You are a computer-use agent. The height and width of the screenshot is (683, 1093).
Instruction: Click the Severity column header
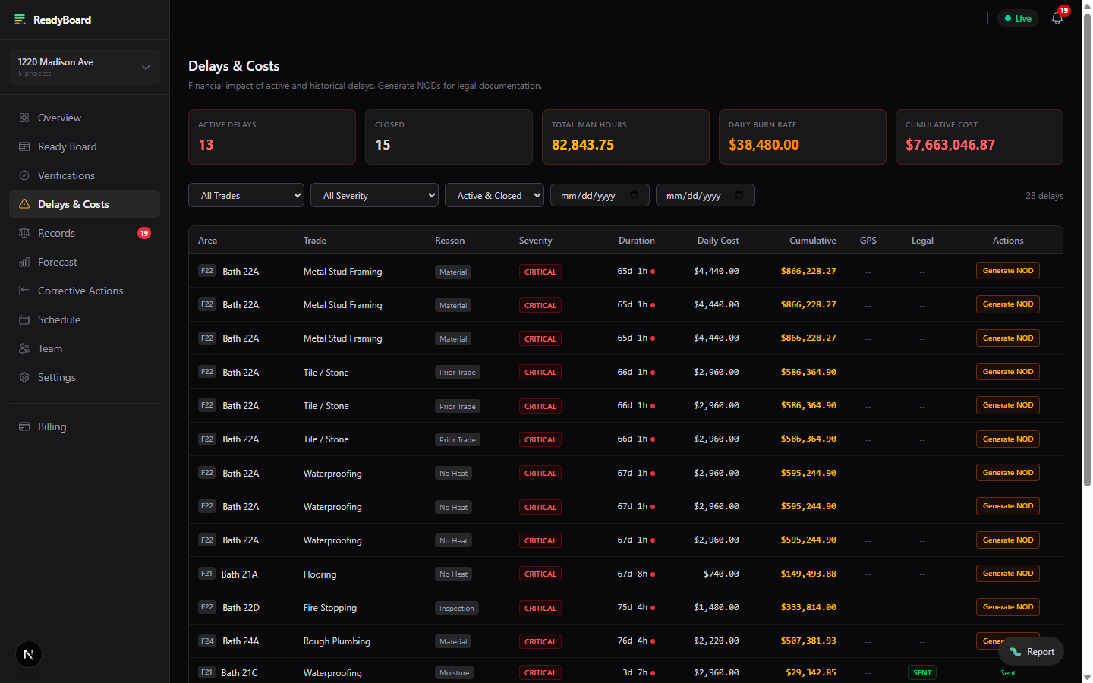click(x=535, y=241)
